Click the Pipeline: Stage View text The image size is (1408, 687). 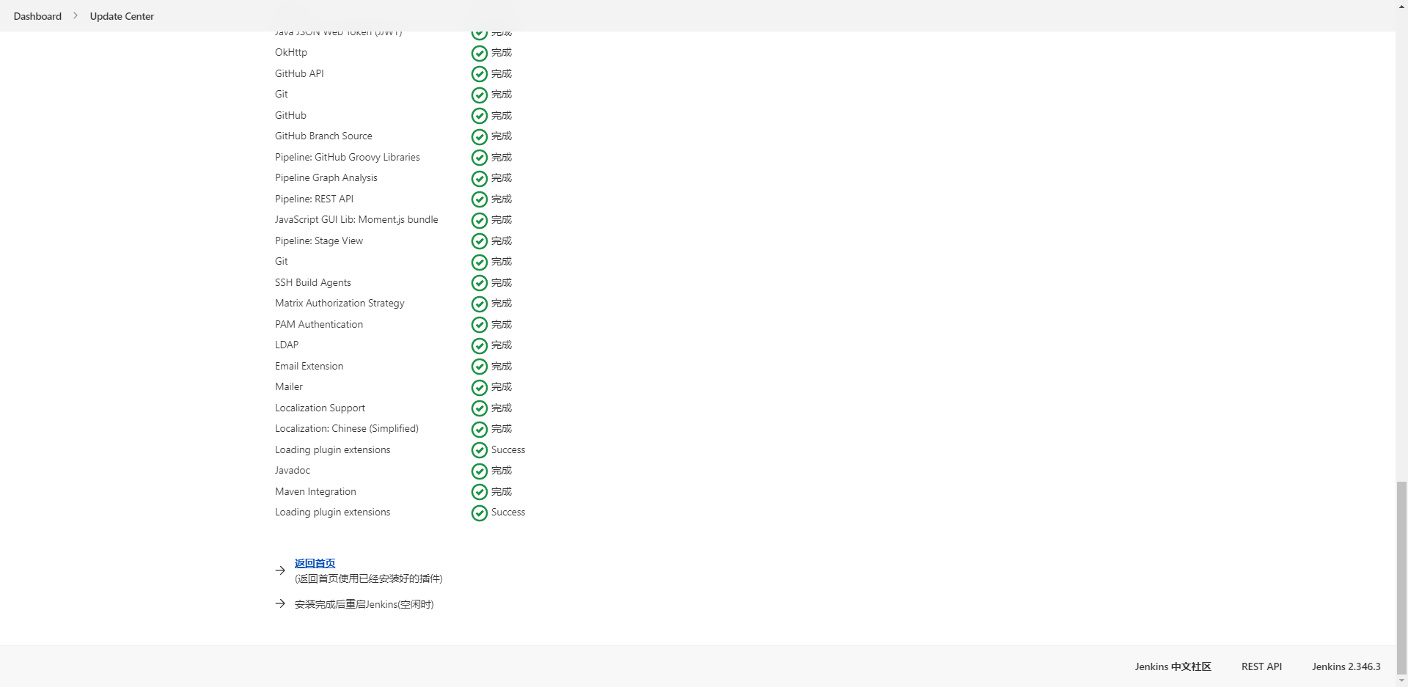pyautogui.click(x=319, y=240)
